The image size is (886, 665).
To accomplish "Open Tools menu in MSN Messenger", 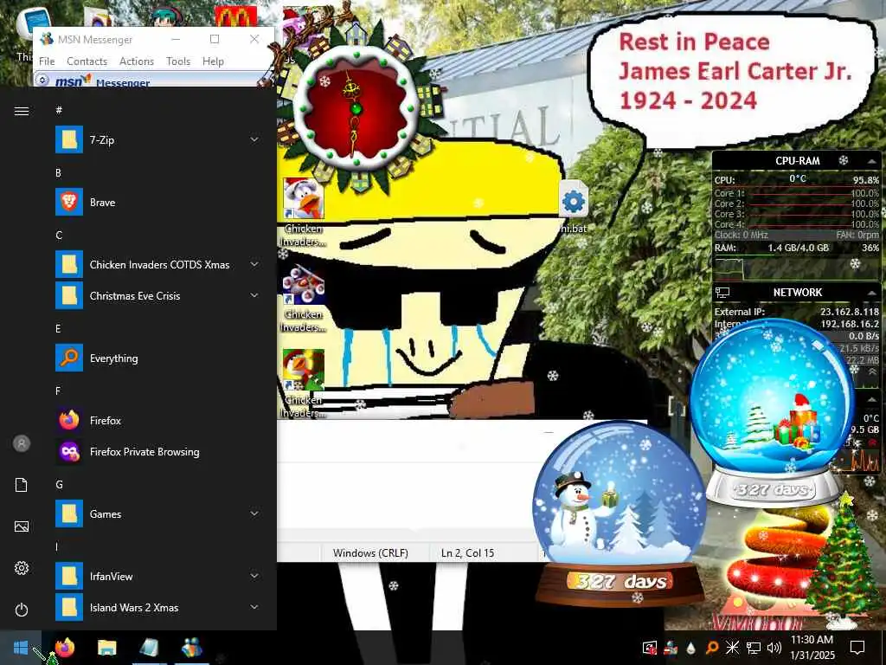I will [178, 61].
